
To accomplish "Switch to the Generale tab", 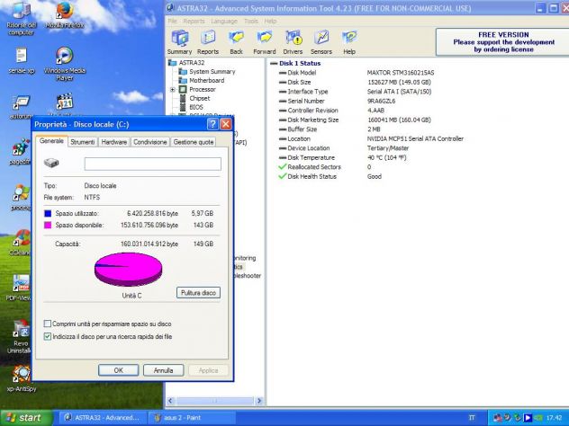I will tap(51, 141).
